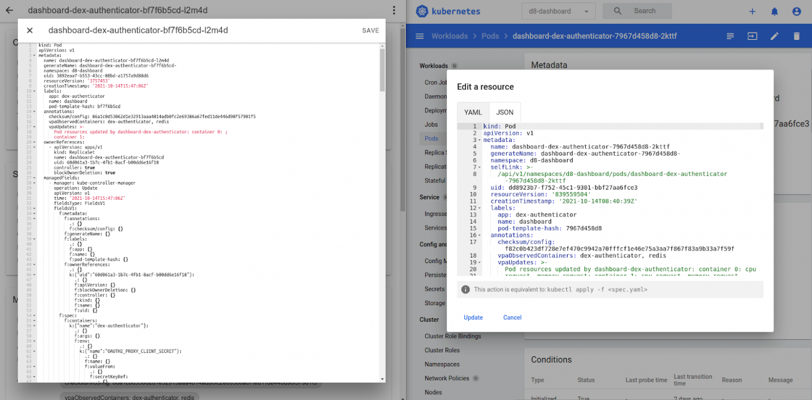The width and height of the screenshot is (812, 400).
Task: Switch to the YAML tab
Action: tap(473, 112)
